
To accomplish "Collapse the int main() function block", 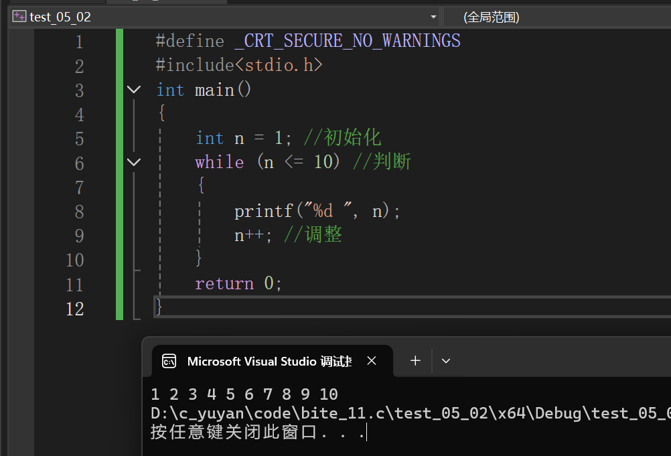I will pos(134,90).
